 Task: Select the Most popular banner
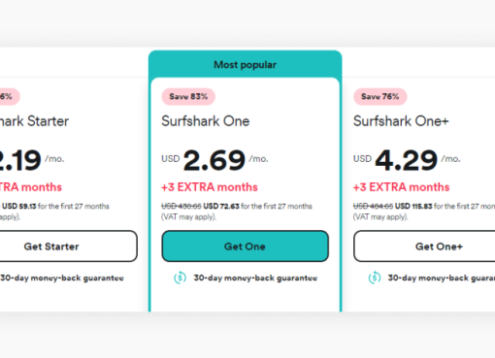(x=246, y=64)
